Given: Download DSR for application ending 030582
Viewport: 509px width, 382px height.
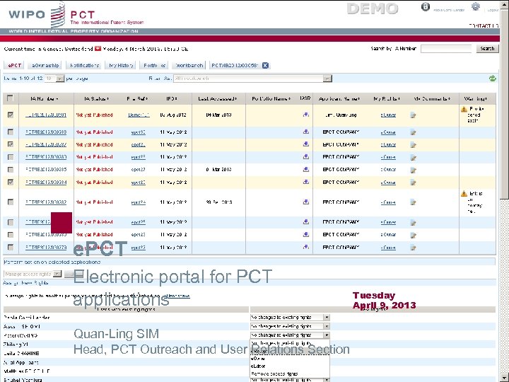Looking at the screenshot, I should 306,202.
